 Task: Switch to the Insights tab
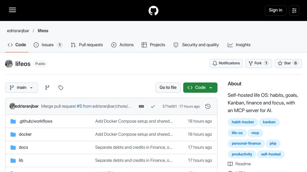point(239,45)
